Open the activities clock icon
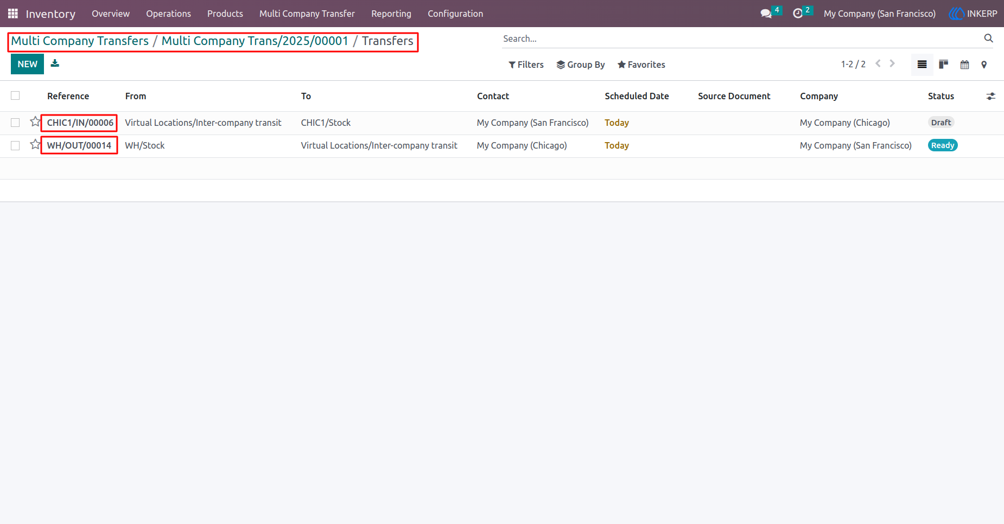Viewport: 1004px width, 524px height. [798, 14]
